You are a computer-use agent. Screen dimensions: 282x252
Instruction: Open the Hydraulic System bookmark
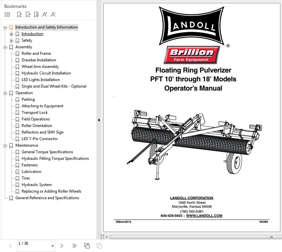(36, 185)
